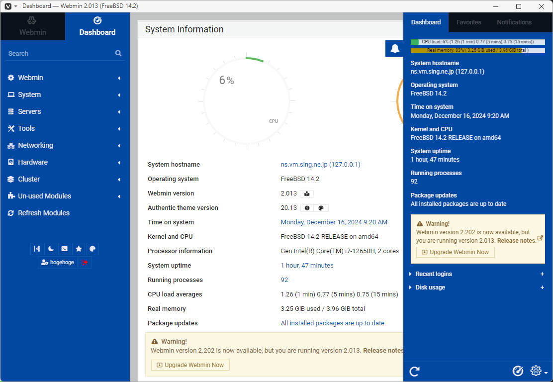Viewport: 553px width, 382px height.
Task: Open the Favorites tab
Action: coord(469,22)
